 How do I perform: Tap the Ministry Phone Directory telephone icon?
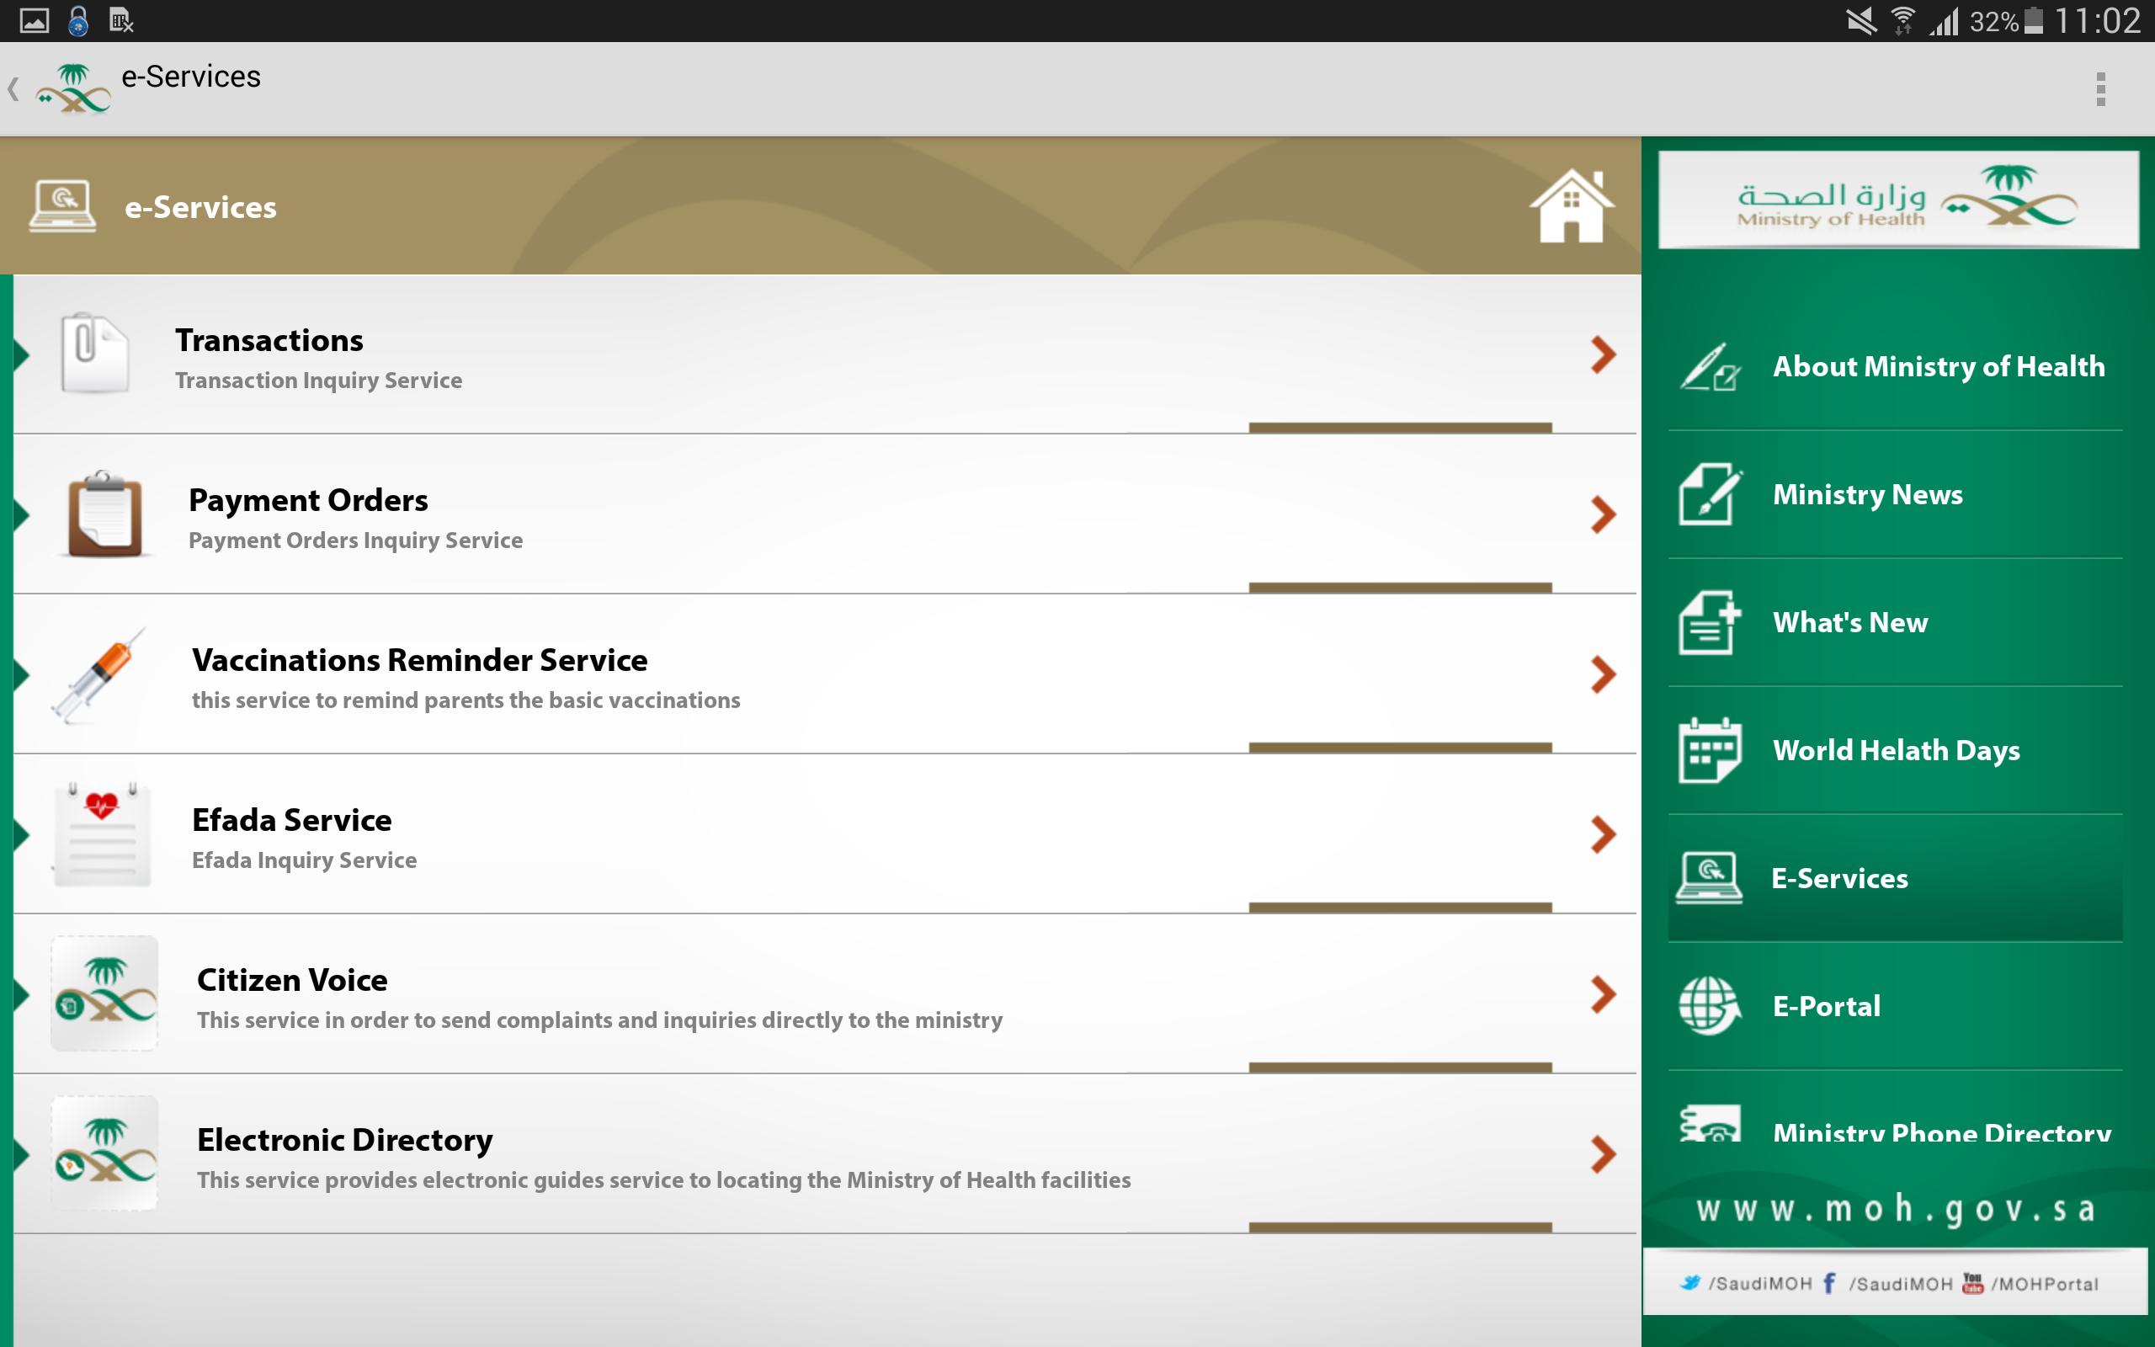[x=1710, y=1124]
